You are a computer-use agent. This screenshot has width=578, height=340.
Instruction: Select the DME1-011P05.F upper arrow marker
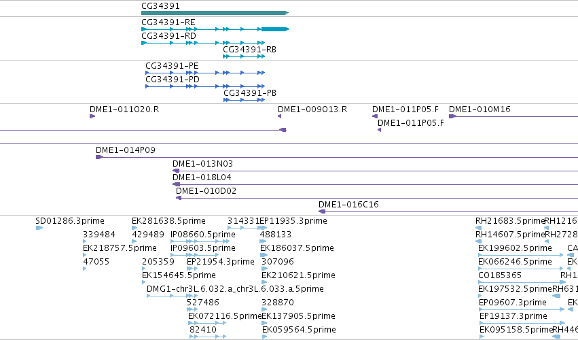tap(374, 116)
